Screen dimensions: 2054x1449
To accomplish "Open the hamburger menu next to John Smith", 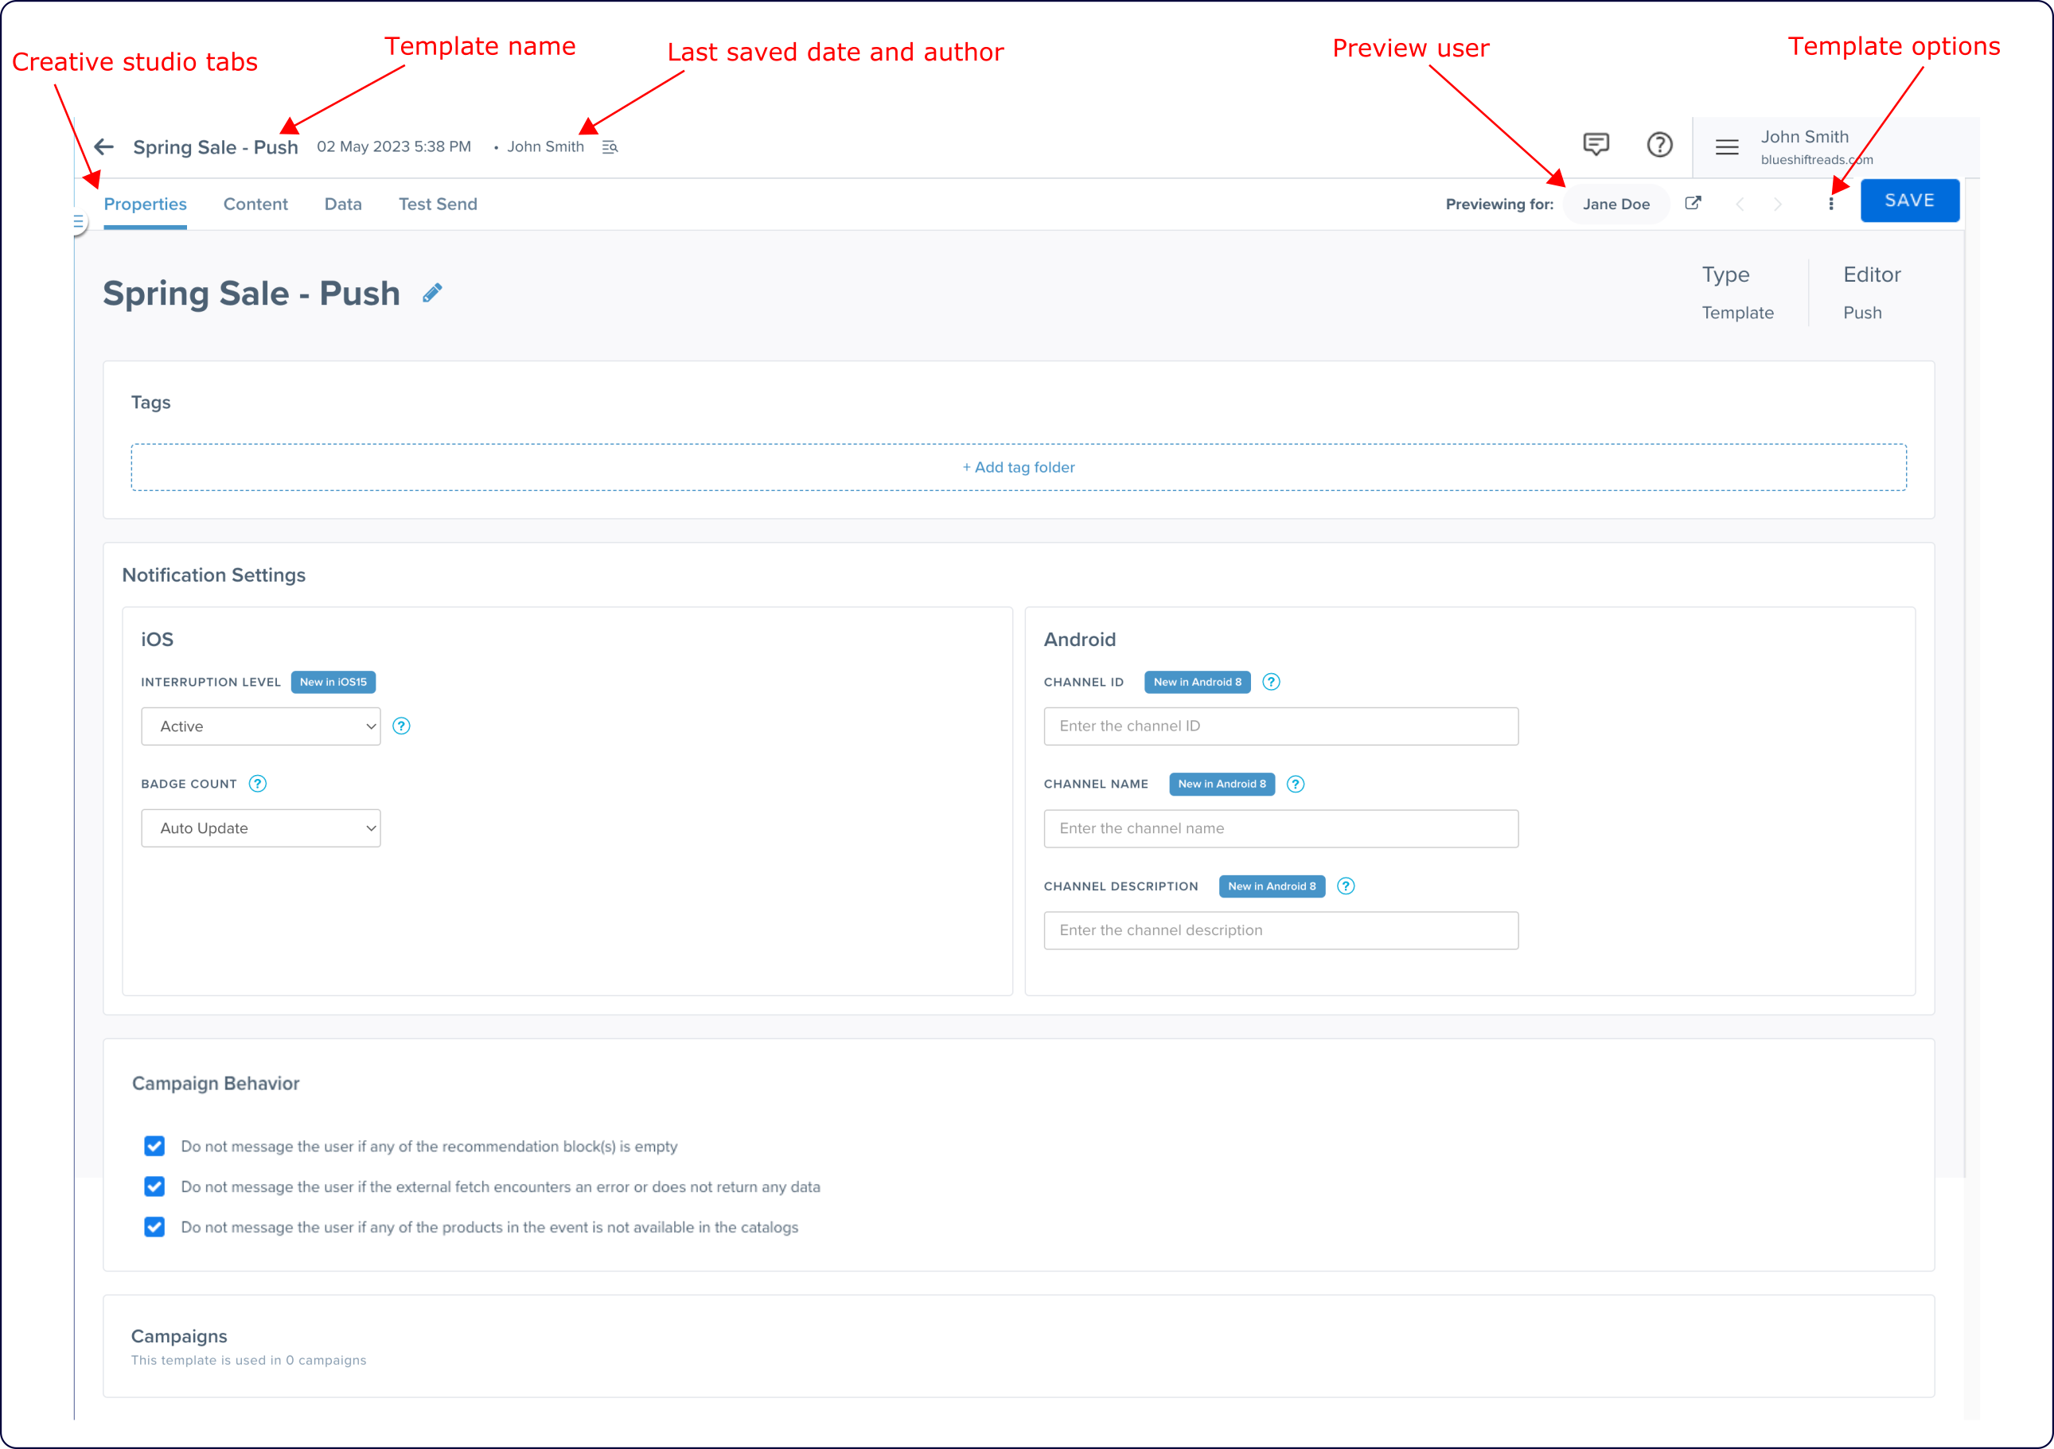I will (1727, 146).
